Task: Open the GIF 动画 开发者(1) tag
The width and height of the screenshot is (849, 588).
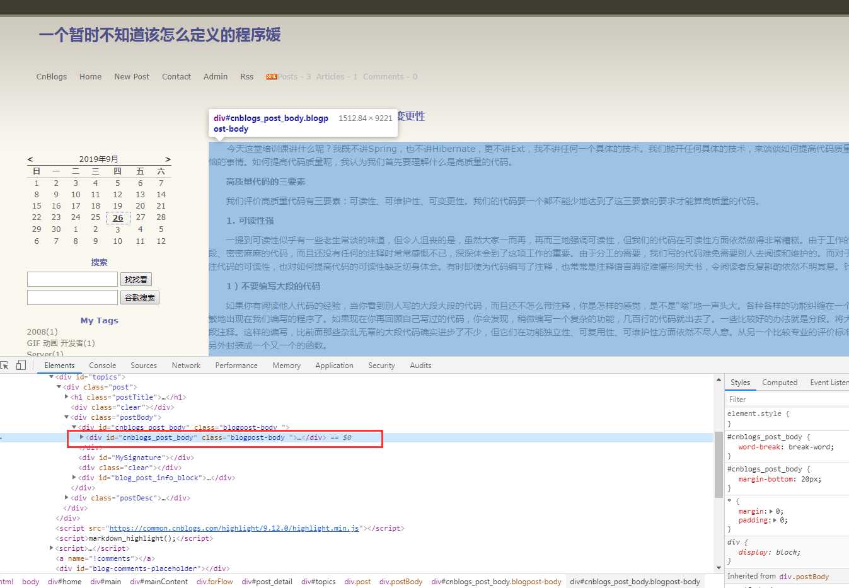Action: pyautogui.click(x=61, y=343)
